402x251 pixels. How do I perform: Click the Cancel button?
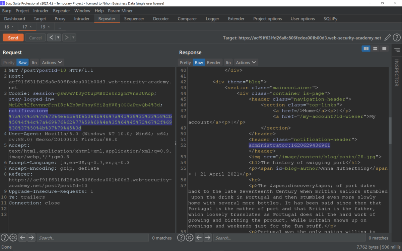(35, 38)
